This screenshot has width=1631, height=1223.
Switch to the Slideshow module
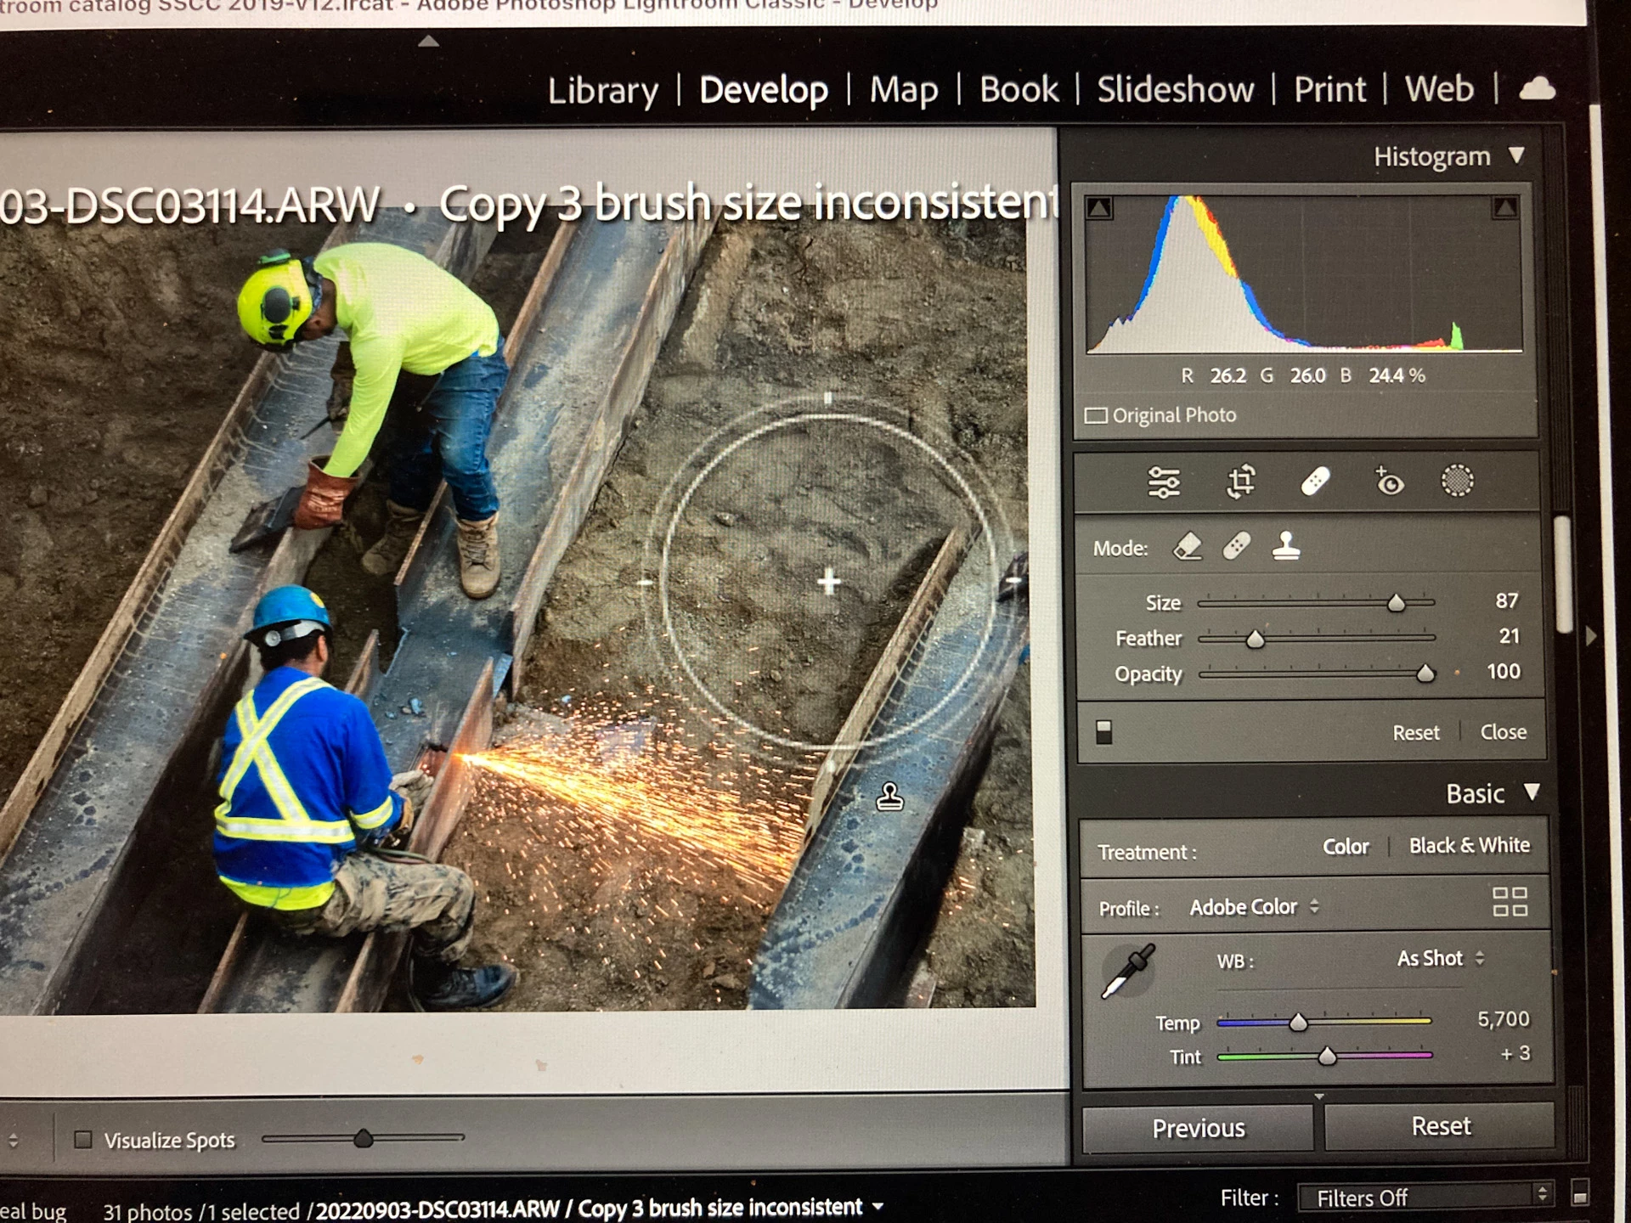(1175, 89)
